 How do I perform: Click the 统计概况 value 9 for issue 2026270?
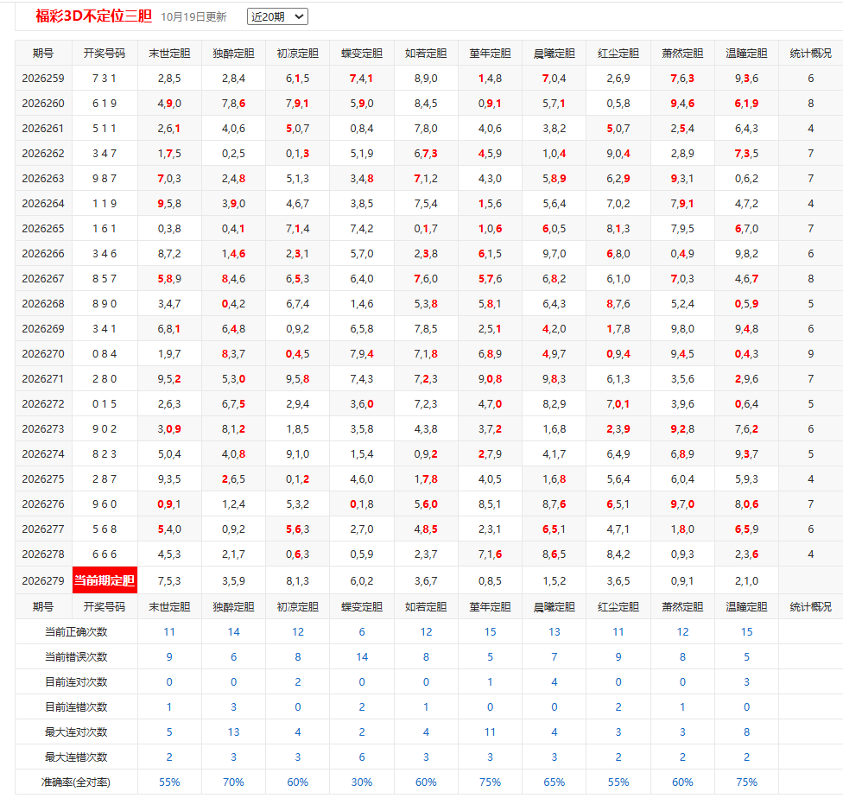click(811, 354)
